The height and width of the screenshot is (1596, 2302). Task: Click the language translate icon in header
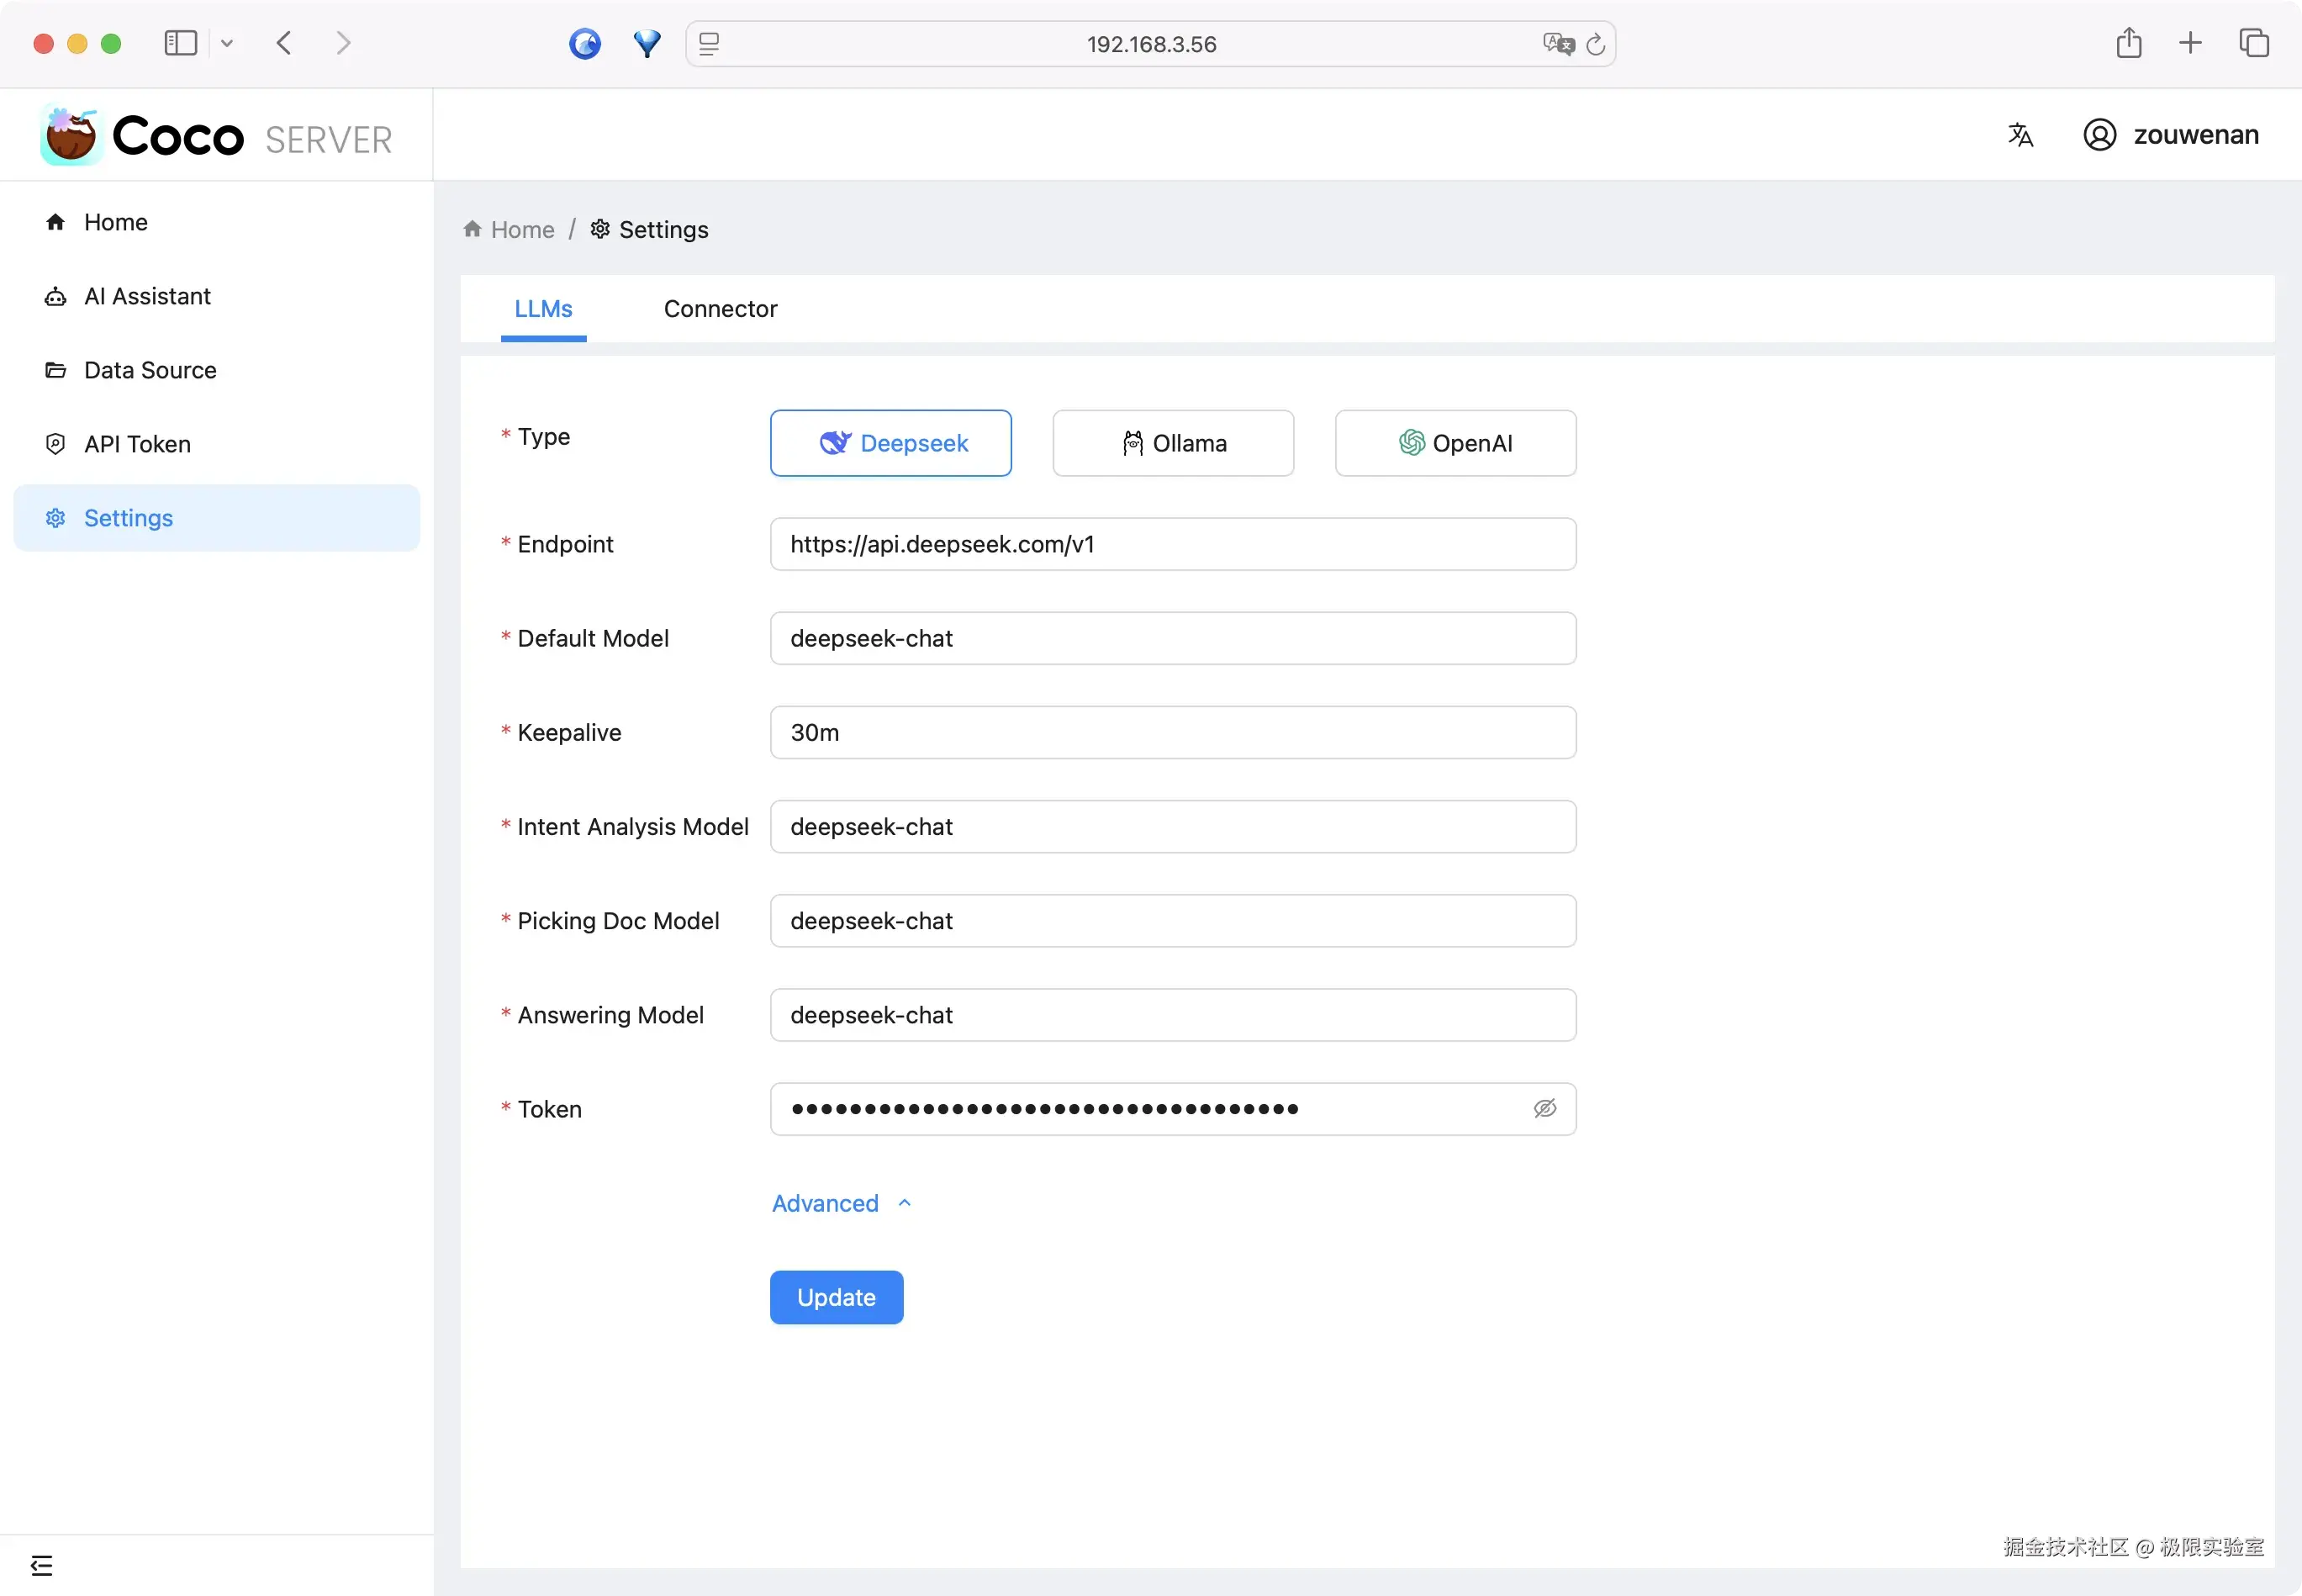pyautogui.click(x=2020, y=135)
